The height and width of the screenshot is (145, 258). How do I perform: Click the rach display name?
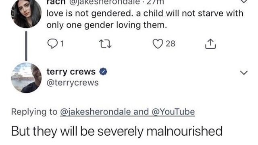[x=56, y=2]
